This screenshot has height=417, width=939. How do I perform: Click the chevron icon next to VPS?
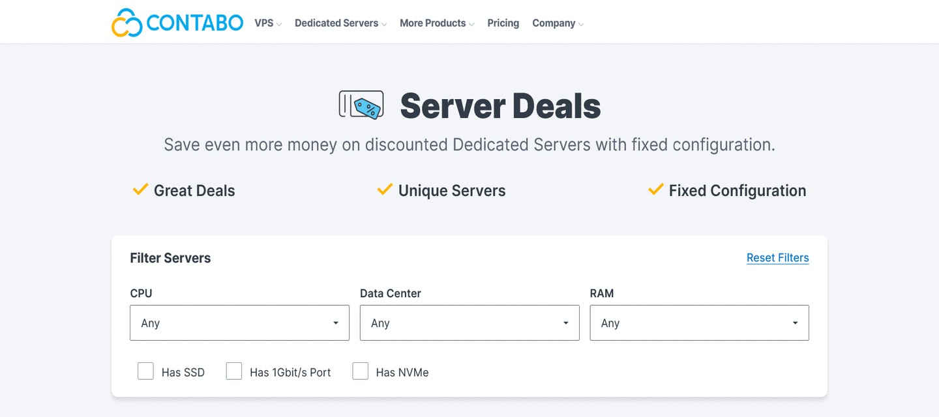point(279,24)
